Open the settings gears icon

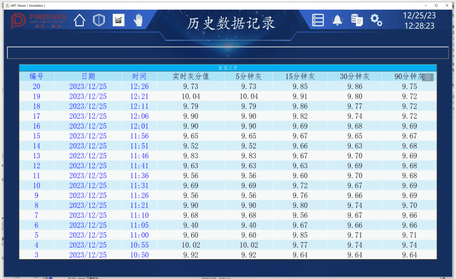pos(376,20)
